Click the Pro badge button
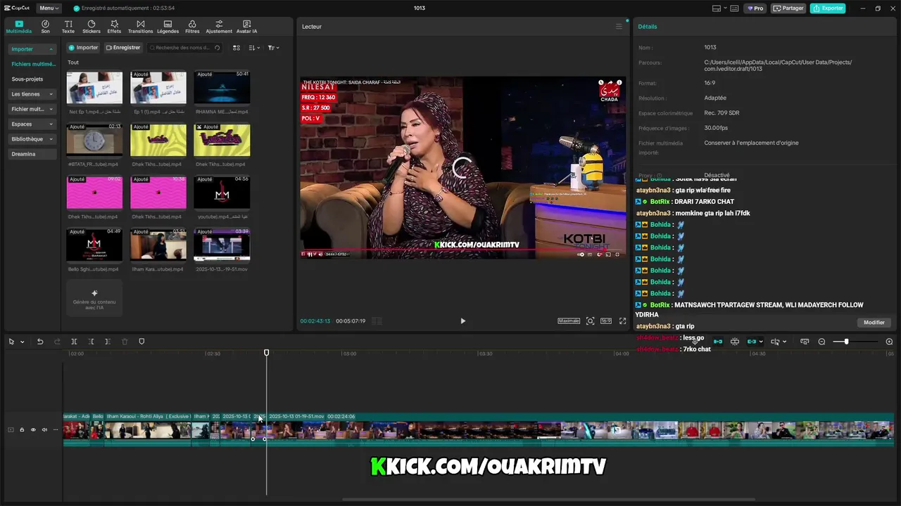Screen dimensions: 901x506 pos(756,8)
